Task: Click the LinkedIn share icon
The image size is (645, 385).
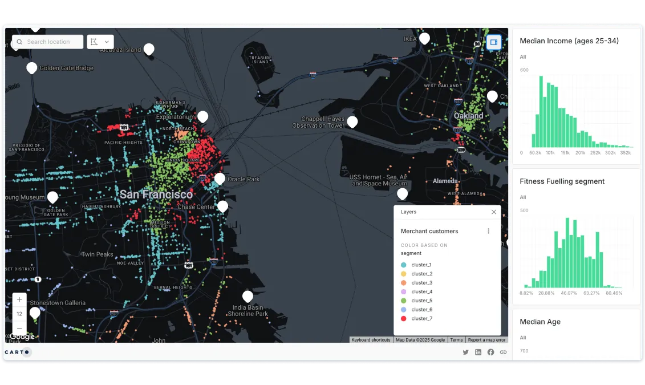Action: 478,352
